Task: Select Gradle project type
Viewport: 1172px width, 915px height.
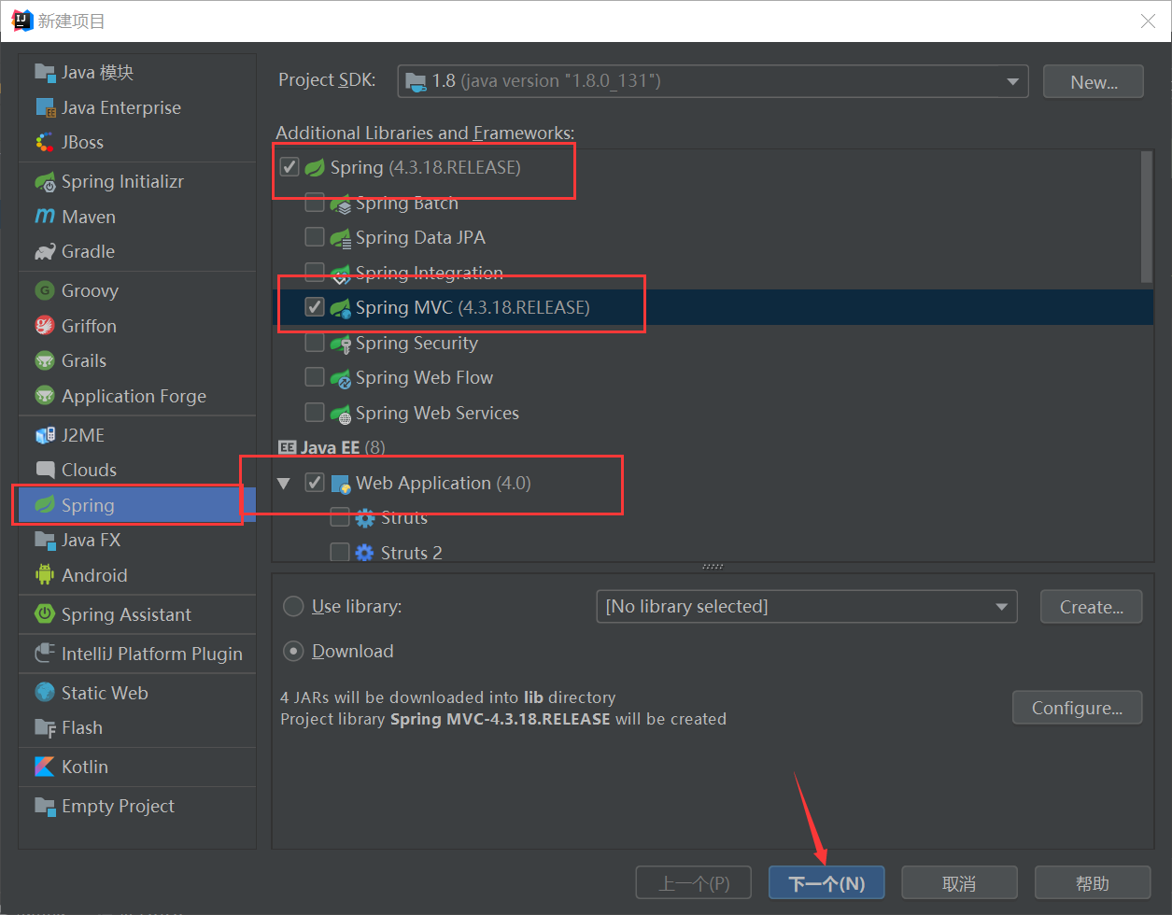Action: tap(136, 251)
